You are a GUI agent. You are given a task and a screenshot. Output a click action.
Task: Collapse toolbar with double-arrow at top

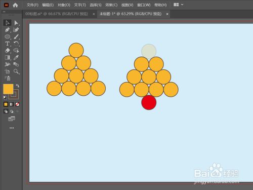(4, 12)
